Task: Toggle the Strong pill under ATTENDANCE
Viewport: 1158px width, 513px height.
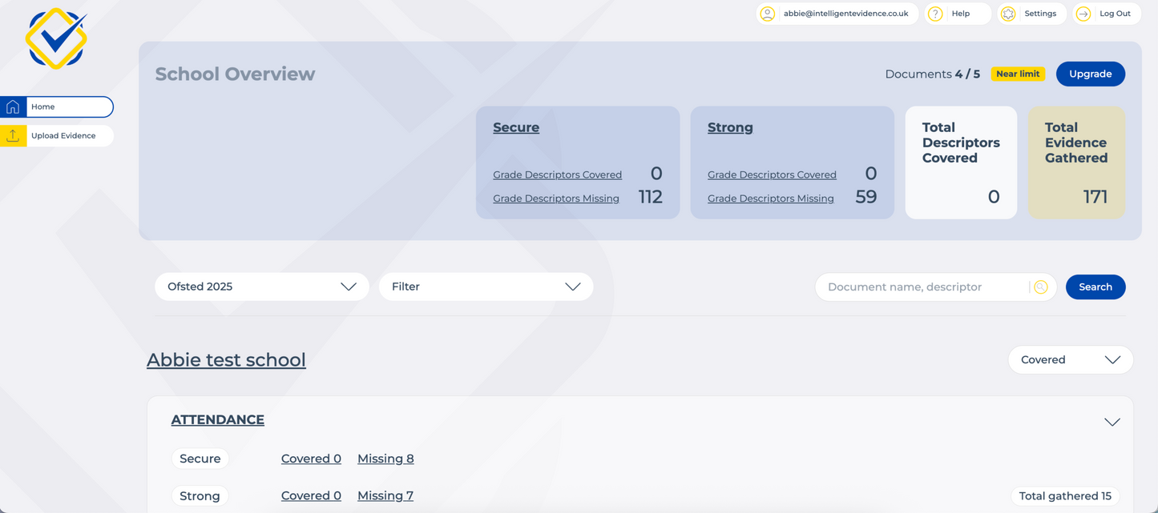Action: (200, 495)
